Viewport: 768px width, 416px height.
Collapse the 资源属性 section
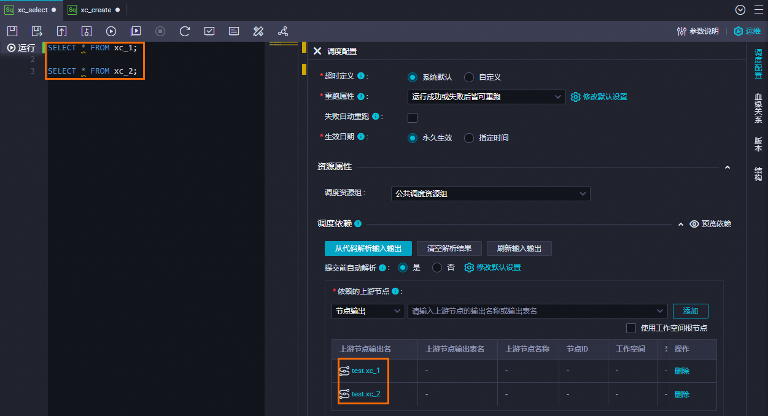click(727, 167)
